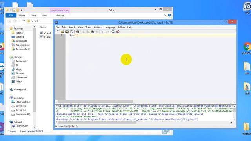Screen dimensions: 251x141
Task: Open the Language menu in SciTE
Action: 110,27
